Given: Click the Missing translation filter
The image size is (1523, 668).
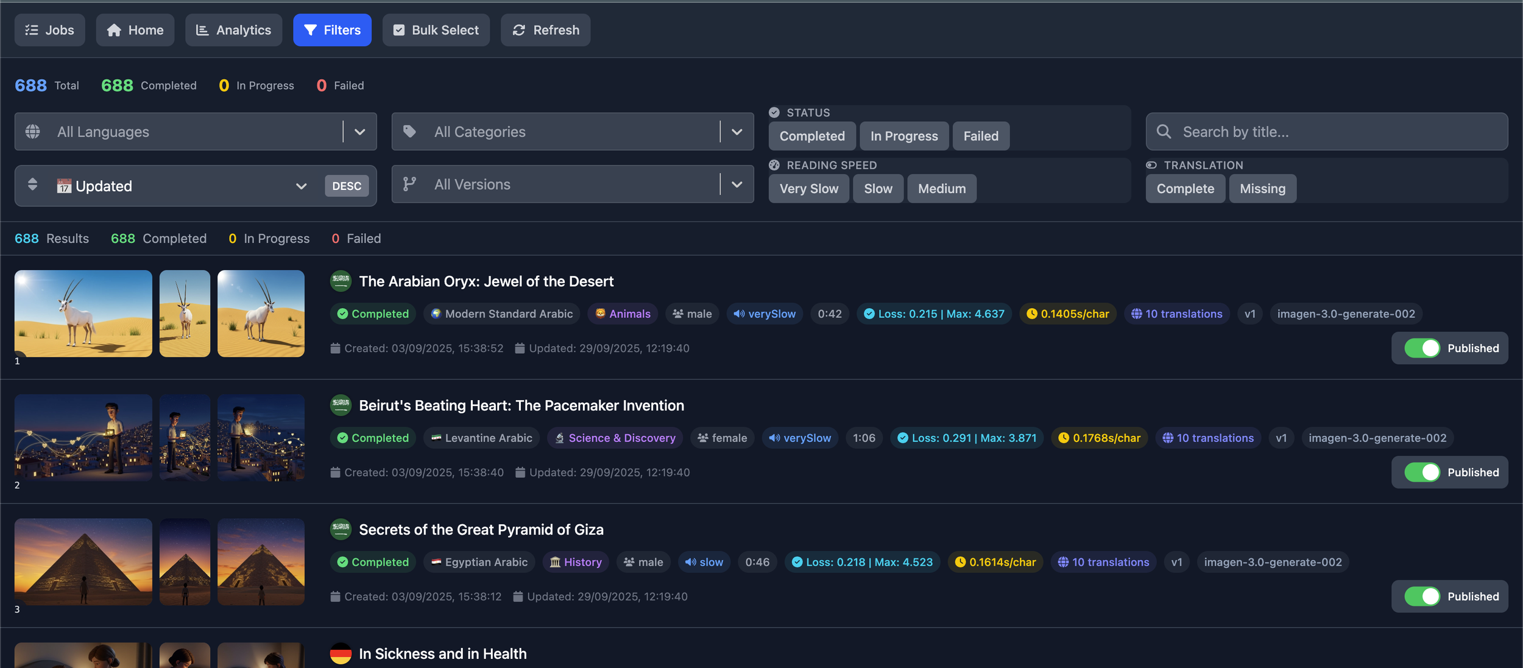Looking at the screenshot, I should pos(1262,188).
